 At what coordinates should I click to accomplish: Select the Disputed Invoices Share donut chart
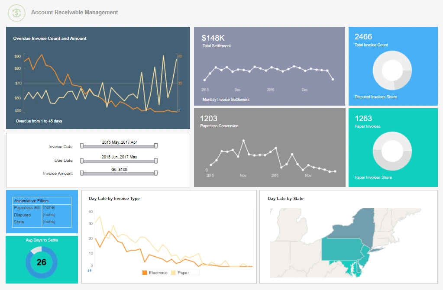(392, 71)
